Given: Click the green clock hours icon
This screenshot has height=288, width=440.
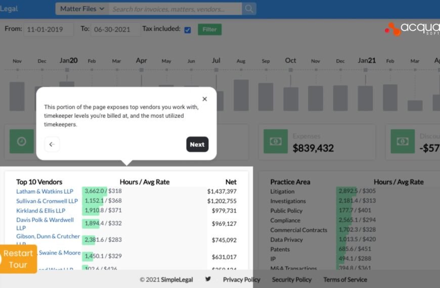Looking at the screenshot, I should point(22,141).
